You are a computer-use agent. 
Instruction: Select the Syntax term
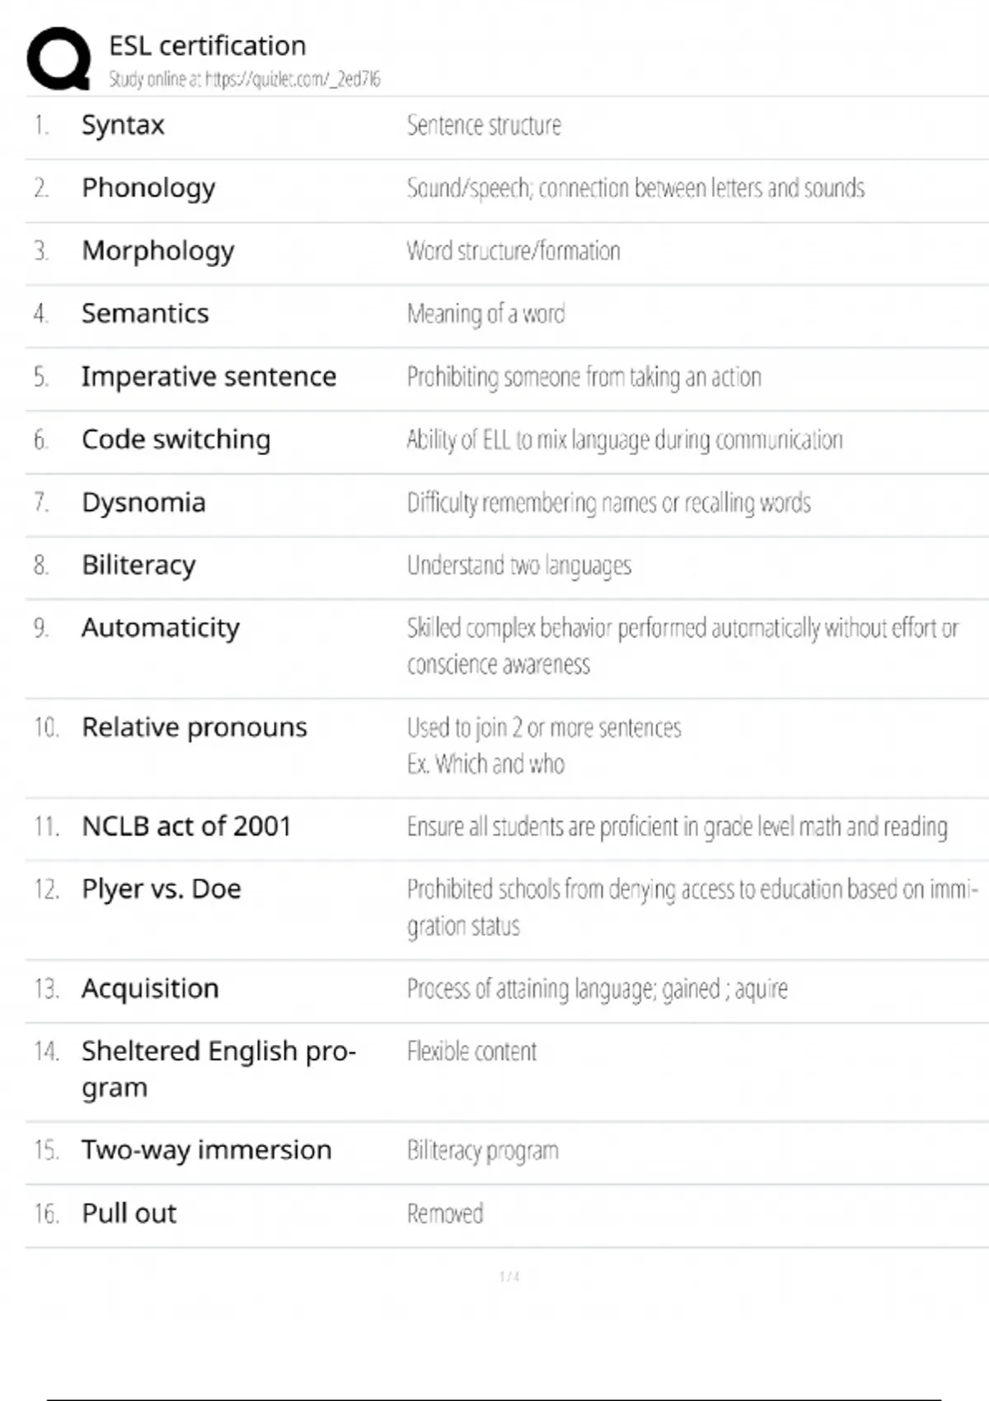123,125
